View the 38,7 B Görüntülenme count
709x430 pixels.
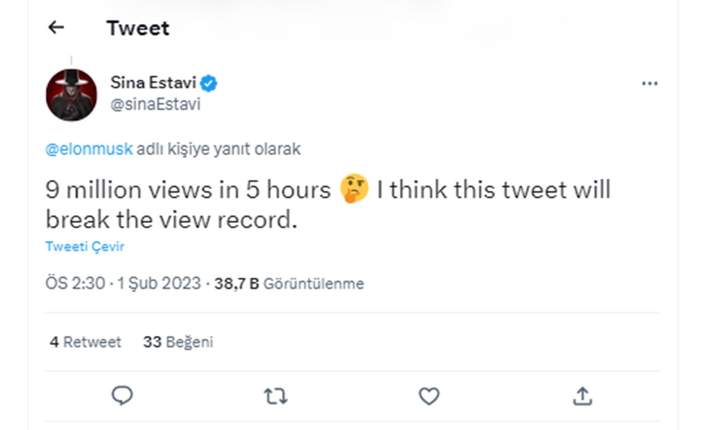[x=289, y=284]
